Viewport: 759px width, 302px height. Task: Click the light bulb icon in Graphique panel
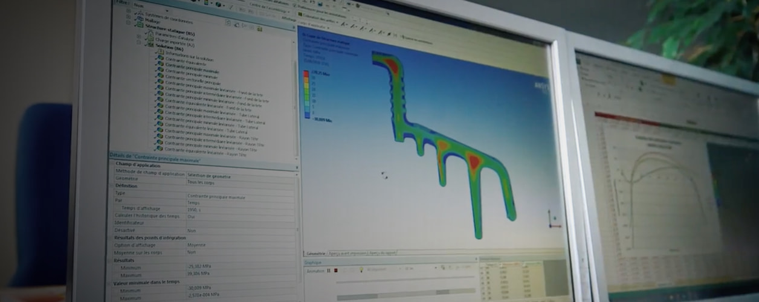[x=361, y=270]
